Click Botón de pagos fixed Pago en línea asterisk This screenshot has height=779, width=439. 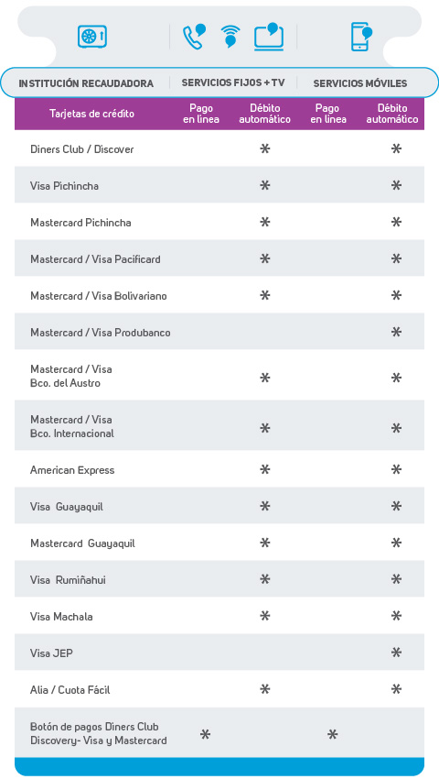click(205, 734)
